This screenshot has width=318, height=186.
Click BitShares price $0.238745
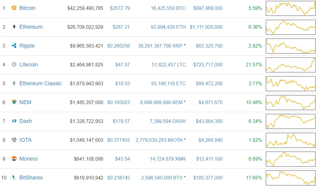(x=119, y=178)
